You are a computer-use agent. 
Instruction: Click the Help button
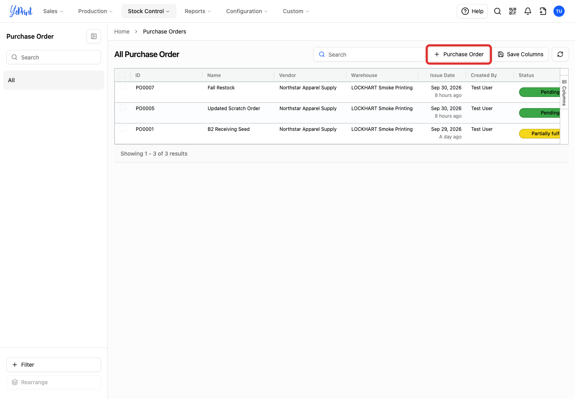click(x=472, y=11)
